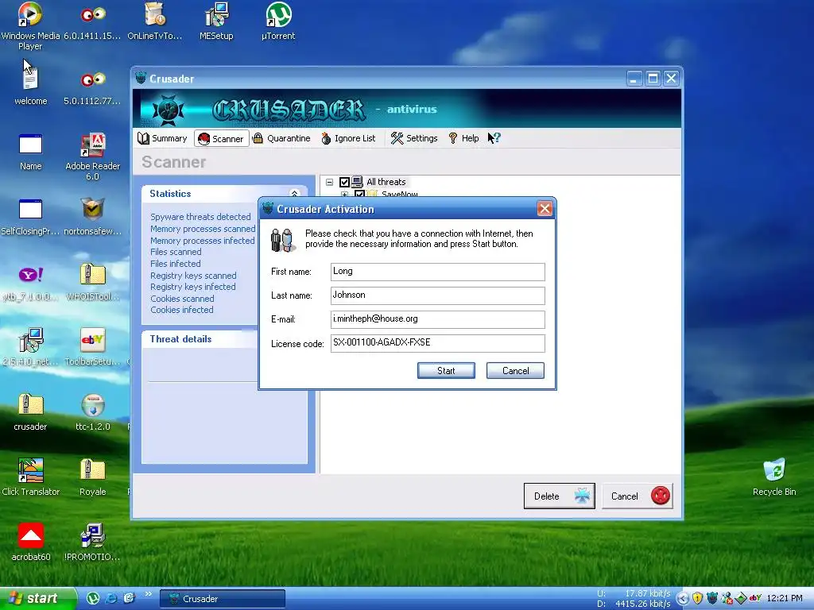The image size is (814, 610).
Task: Click the µTorrent quick launch icon
Action: (93, 598)
